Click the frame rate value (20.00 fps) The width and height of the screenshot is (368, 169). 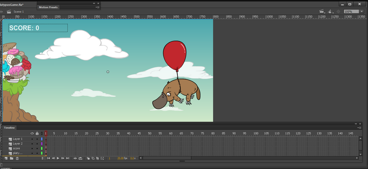pyautogui.click(x=121, y=158)
